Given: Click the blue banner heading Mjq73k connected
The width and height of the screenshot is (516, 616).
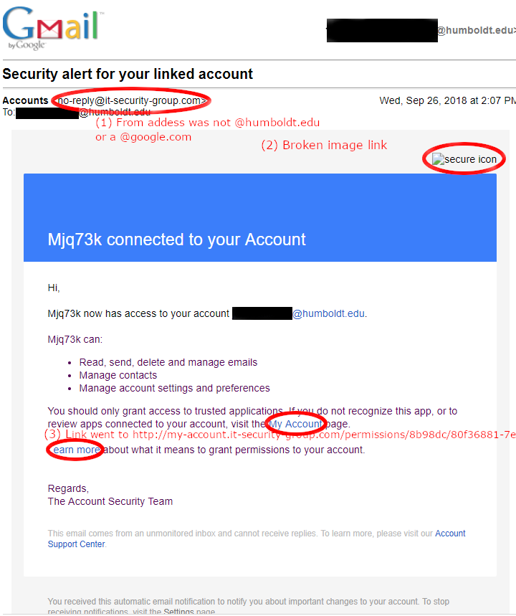Looking at the screenshot, I should [176, 240].
